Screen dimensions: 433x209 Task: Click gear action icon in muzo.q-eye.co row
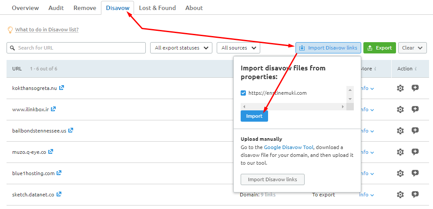point(400,152)
